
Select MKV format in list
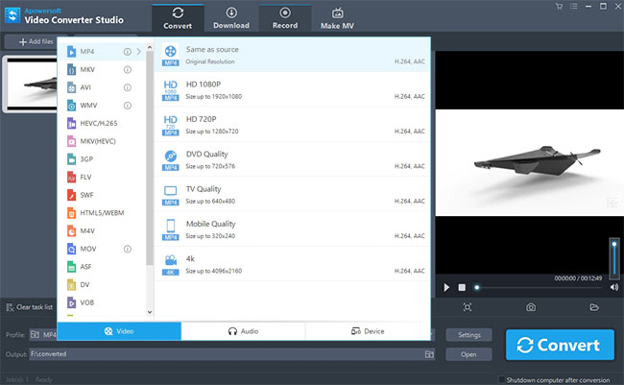102,70
